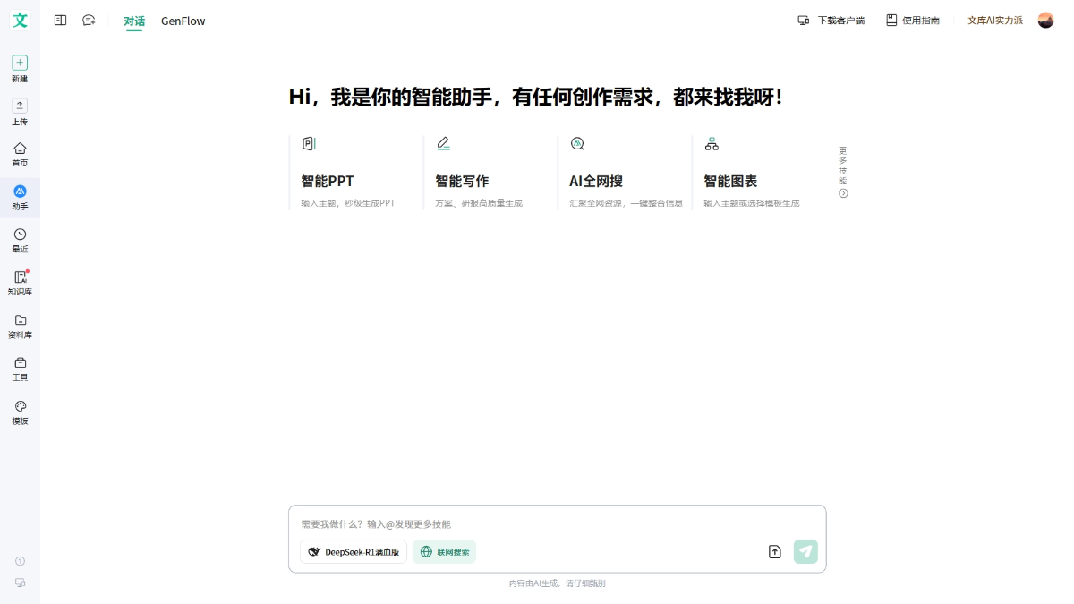Image resolution: width=1074 pixels, height=604 pixels.
Task: Click the file upload icon in input box
Action: 775,552
